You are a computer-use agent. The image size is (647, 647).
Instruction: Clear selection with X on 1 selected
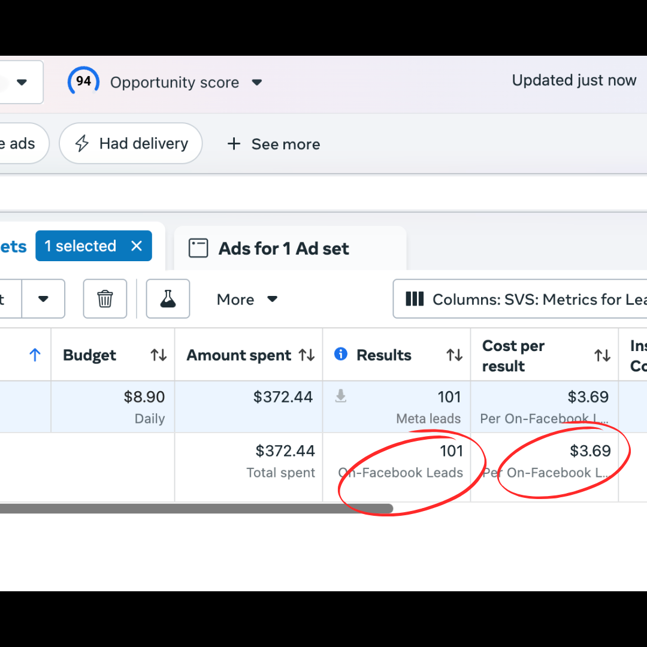137,246
